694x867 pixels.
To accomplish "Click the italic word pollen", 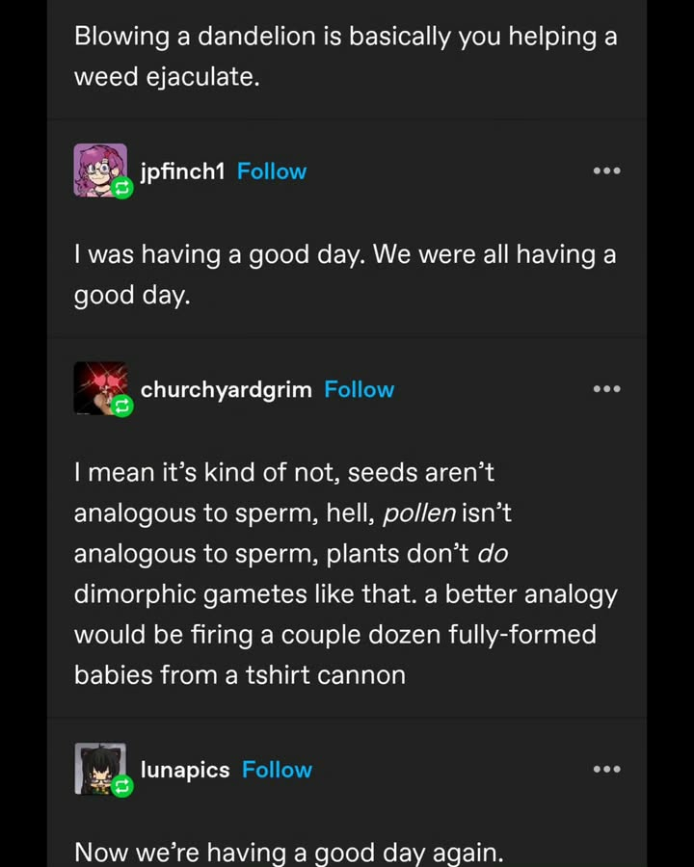I will 419,513.
